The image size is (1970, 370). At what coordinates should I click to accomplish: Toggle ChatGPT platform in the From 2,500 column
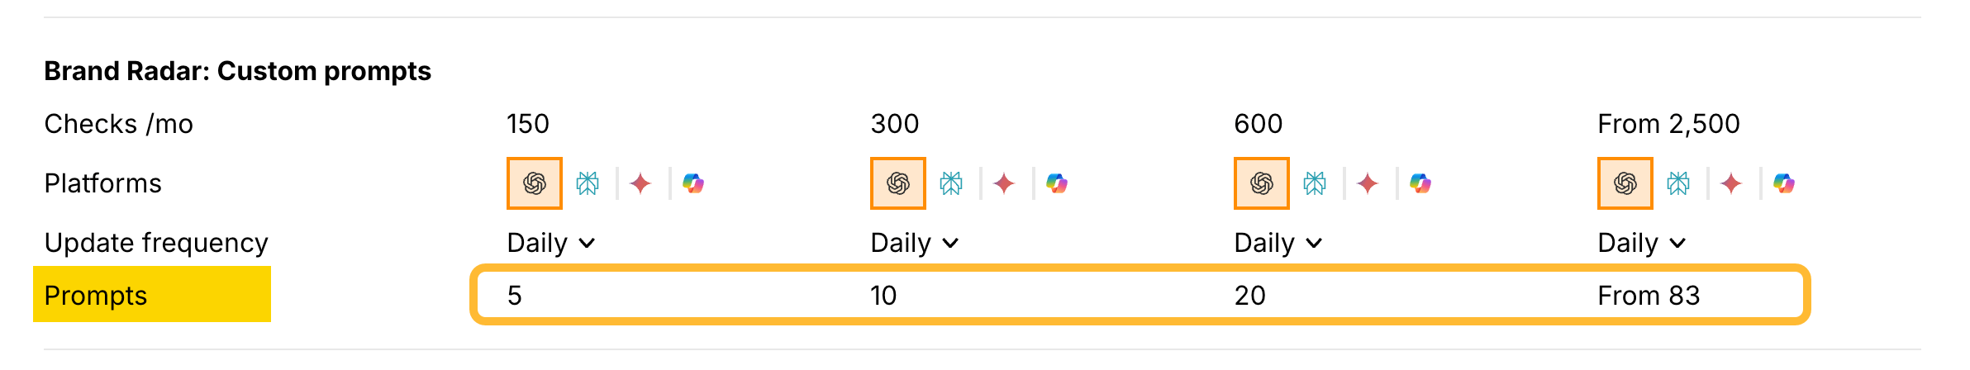pos(1625,183)
